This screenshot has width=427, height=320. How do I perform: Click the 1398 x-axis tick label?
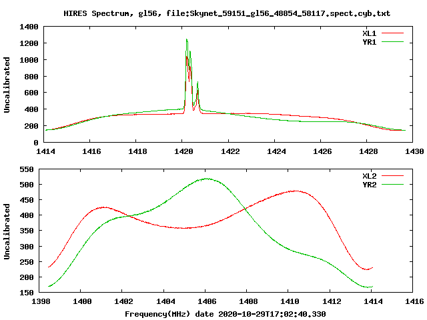pos(41,301)
